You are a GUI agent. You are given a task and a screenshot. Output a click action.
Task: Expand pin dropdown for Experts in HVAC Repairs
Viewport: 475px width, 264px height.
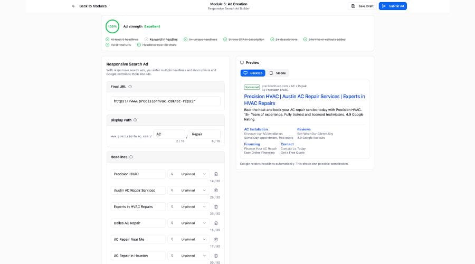[188, 206]
